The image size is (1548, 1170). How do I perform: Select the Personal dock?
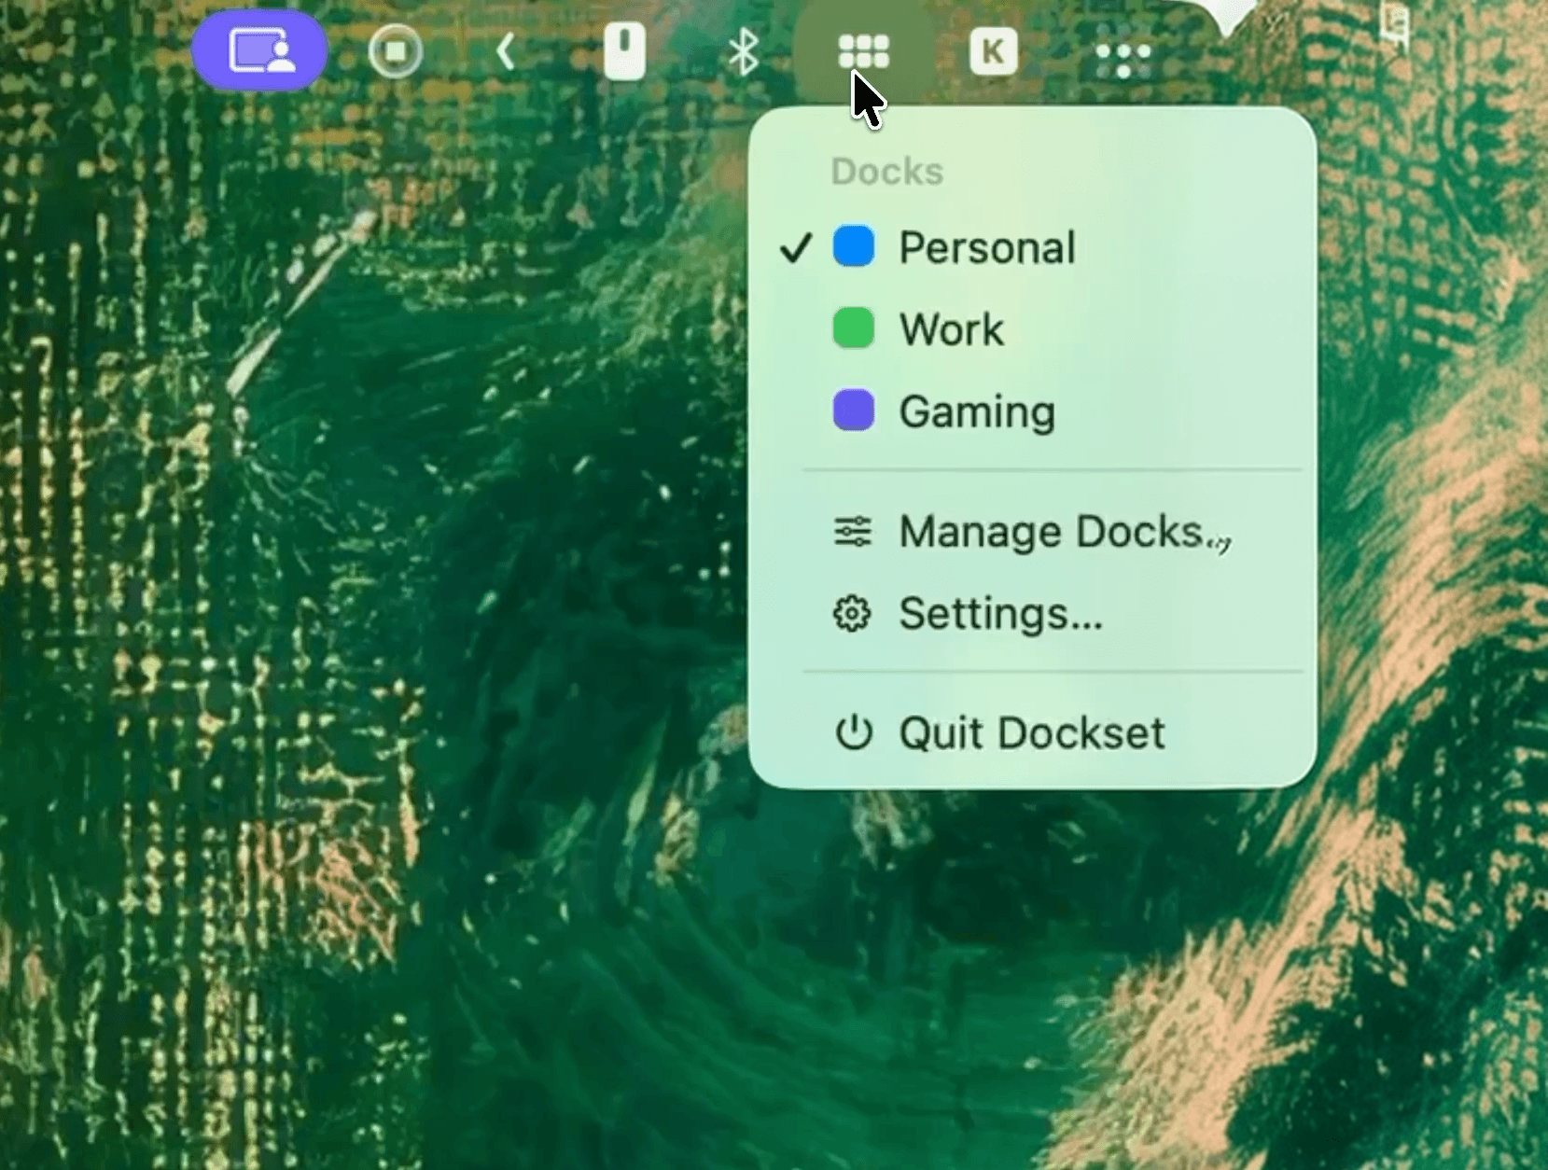(x=1032, y=247)
